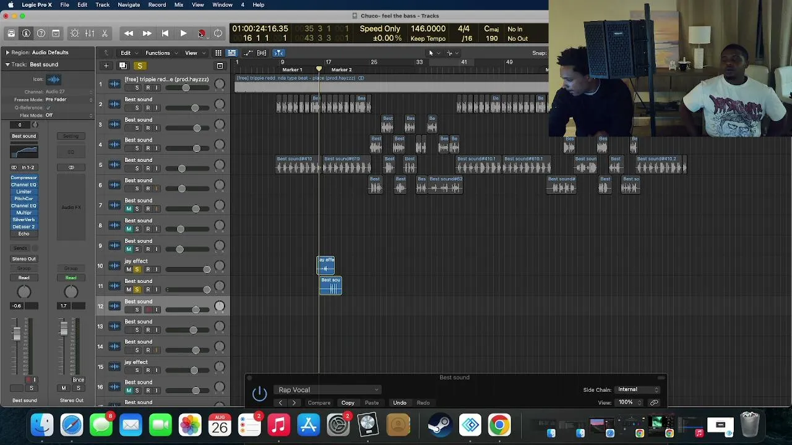The image size is (792, 445).
Task: Open the Side Chain Internal dropdown
Action: click(637, 390)
